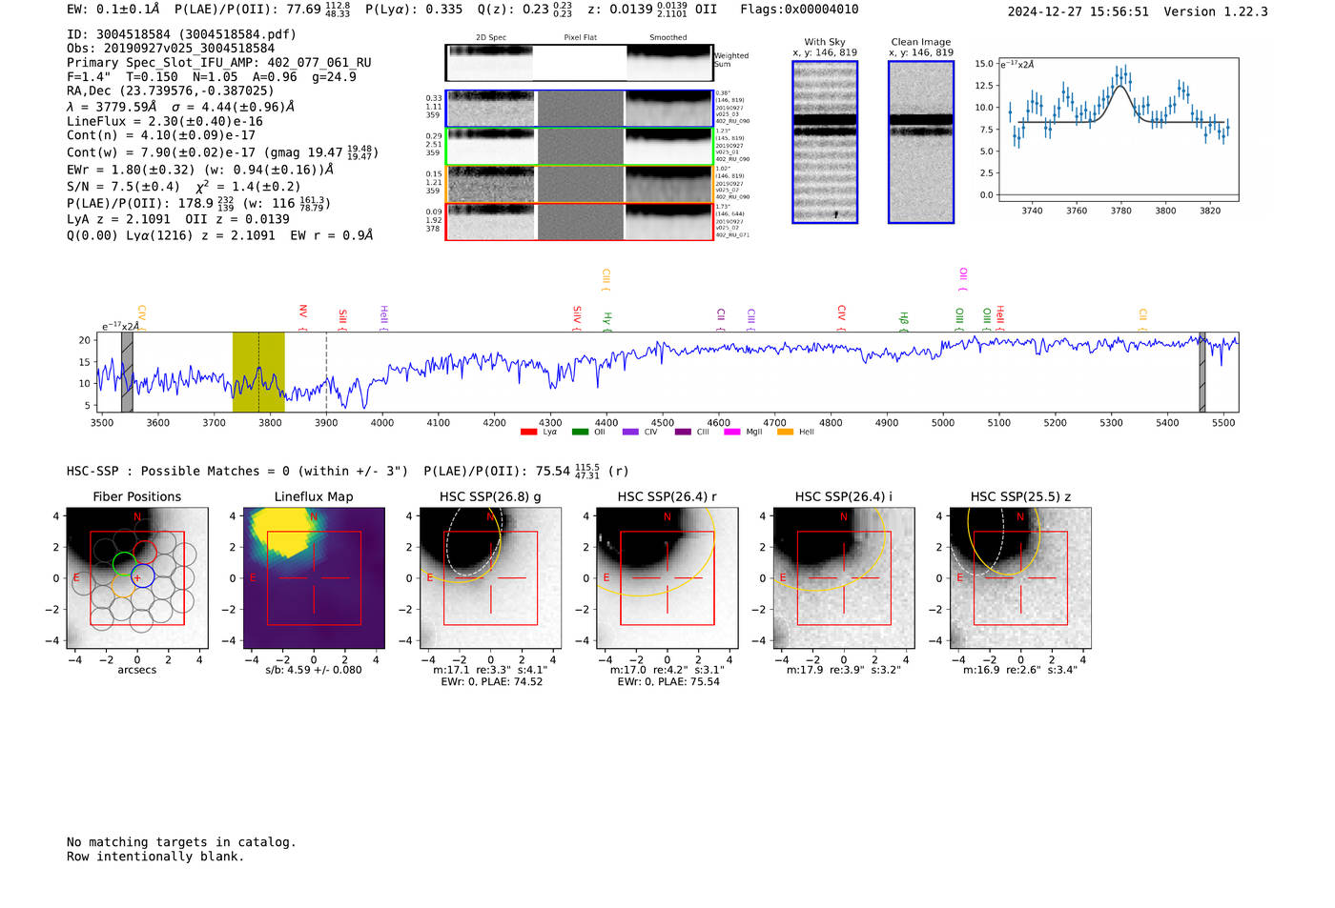
Task: Click the 'Pixel Flat' column header
Action: pyautogui.click(x=580, y=37)
